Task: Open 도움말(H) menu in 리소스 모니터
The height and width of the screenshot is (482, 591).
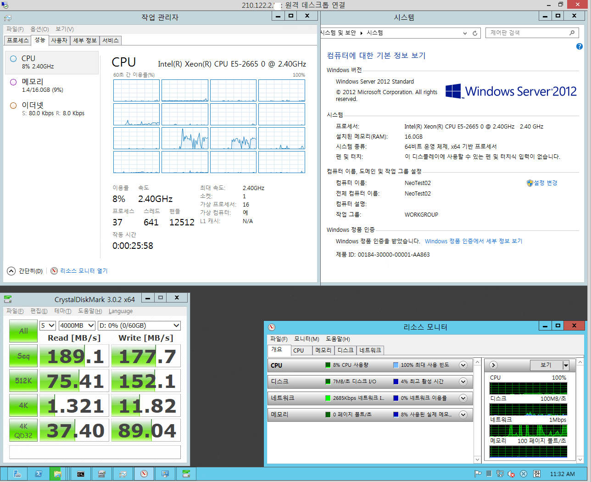Action: [x=338, y=339]
